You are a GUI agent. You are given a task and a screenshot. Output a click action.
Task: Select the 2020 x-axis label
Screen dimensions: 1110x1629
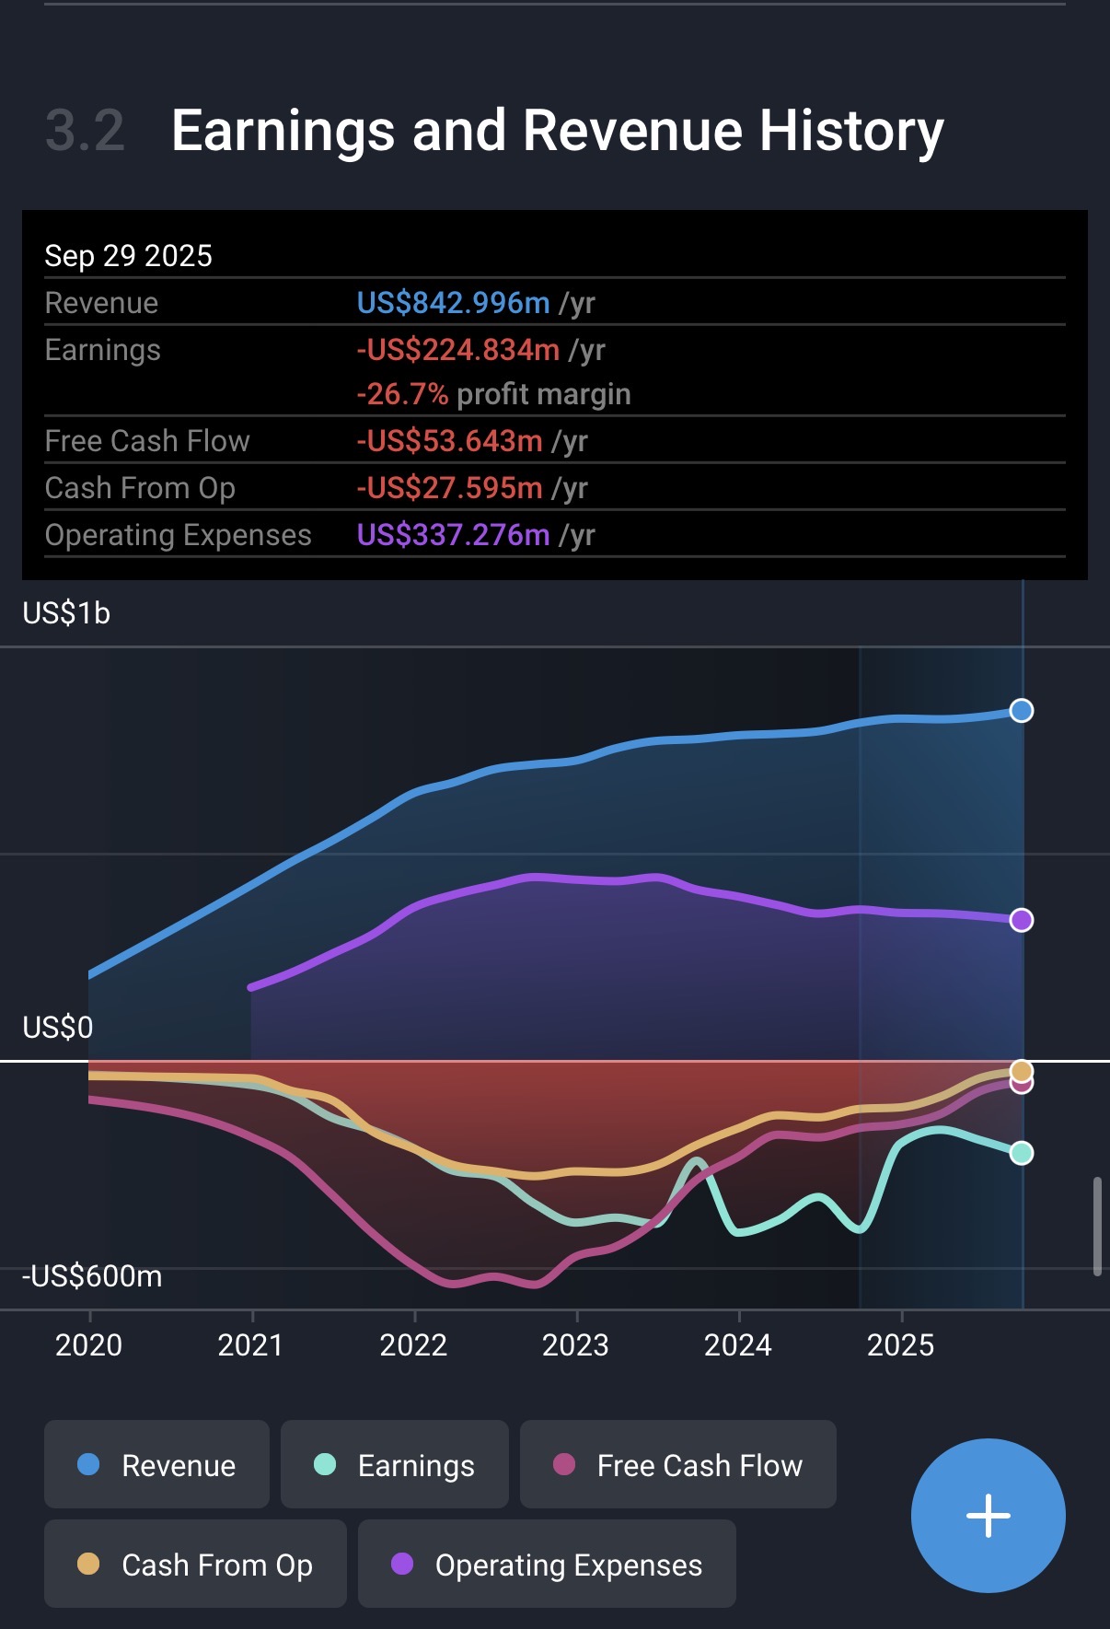coord(89,1345)
